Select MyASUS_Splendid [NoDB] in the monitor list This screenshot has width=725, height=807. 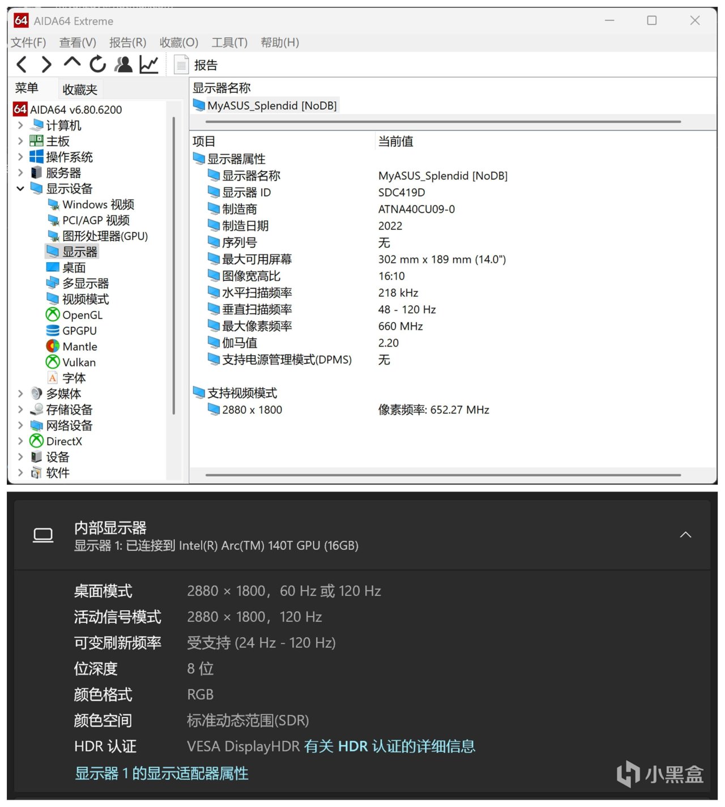pos(265,105)
